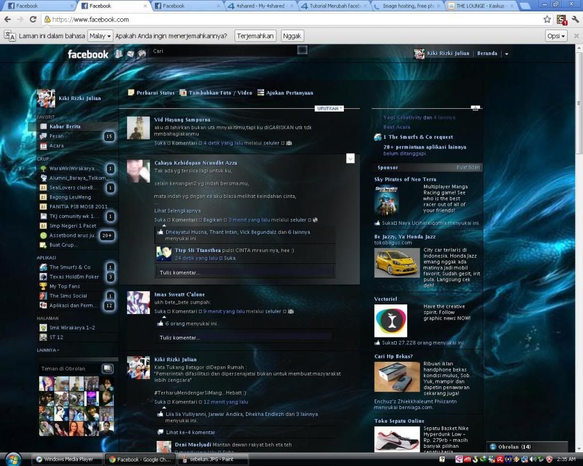Go to Beranda home link

coord(487,53)
